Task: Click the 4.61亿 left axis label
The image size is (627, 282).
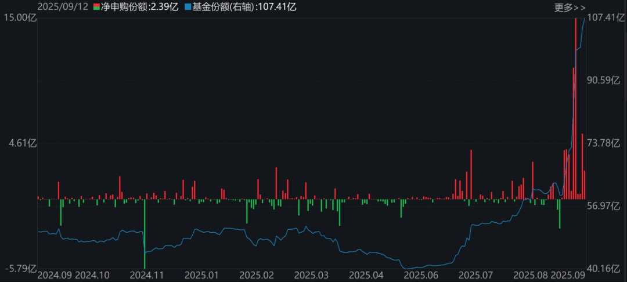Action: (x=23, y=143)
